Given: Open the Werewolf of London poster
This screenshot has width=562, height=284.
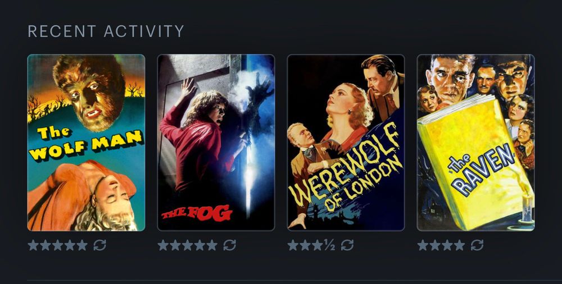Looking at the screenshot, I should (346, 143).
